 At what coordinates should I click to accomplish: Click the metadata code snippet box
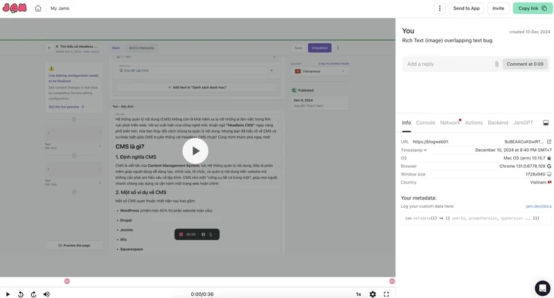pos(476,218)
